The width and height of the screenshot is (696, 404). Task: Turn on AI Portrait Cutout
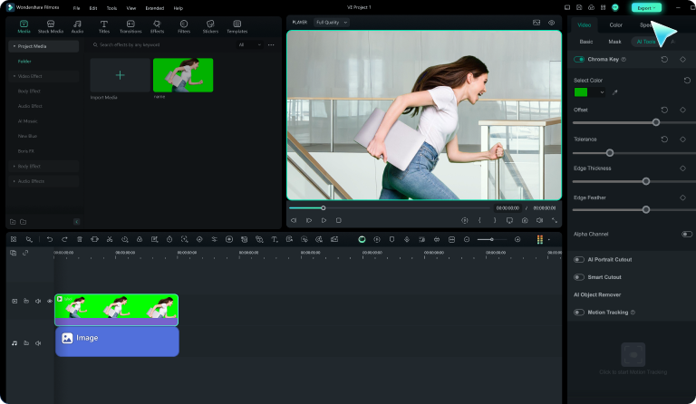click(x=579, y=259)
